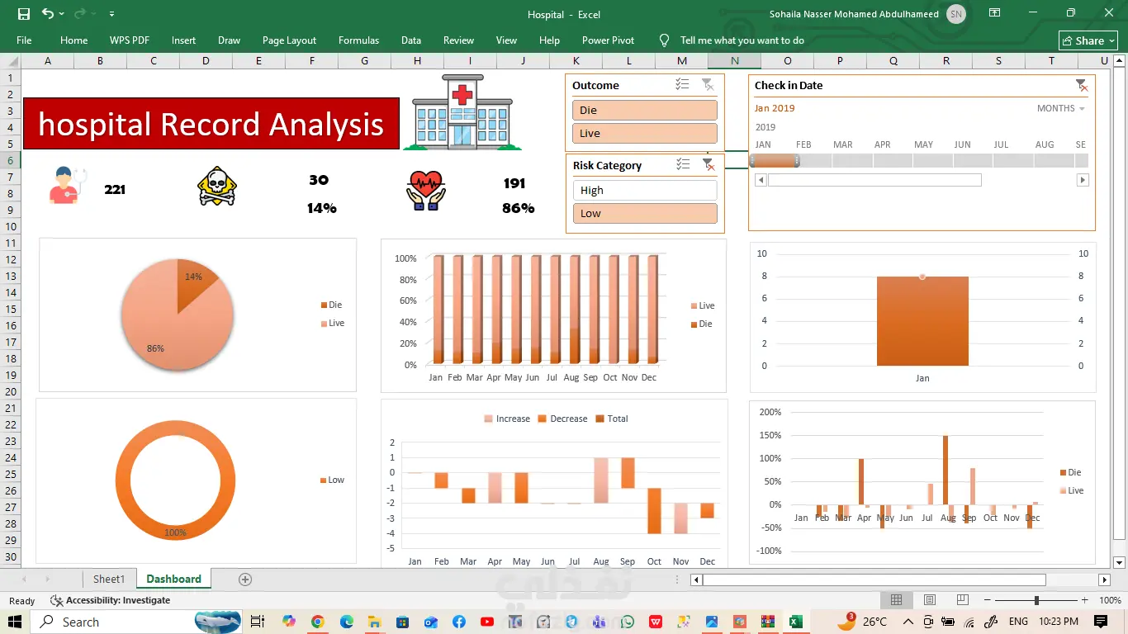The image size is (1128, 634).
Task: Click the 100% zoom level
Action: tap(1110, 600)
